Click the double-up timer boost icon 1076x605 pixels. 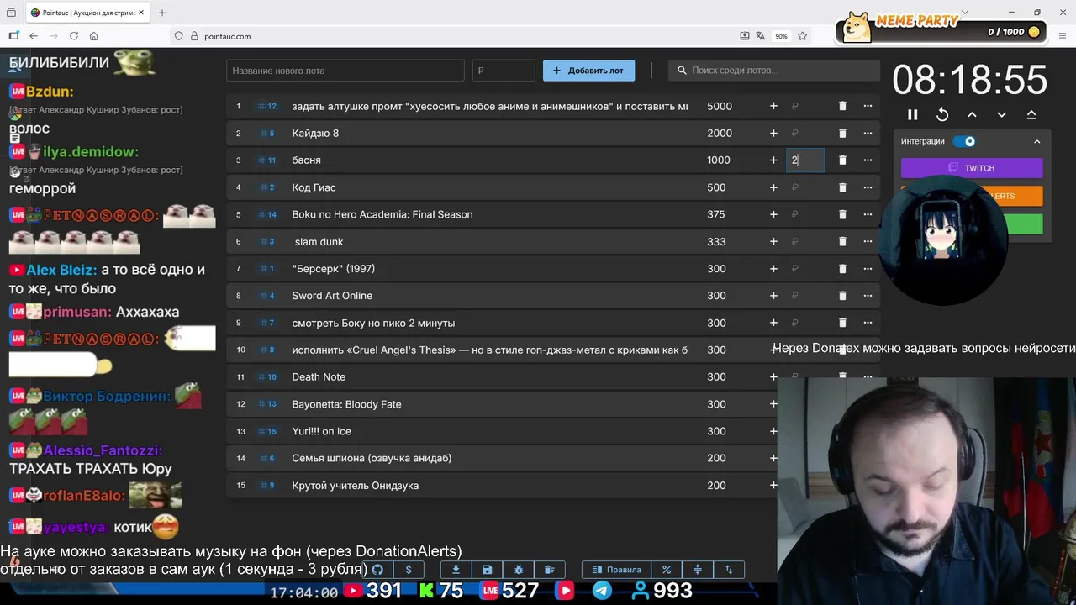(x=1031, y=114)
